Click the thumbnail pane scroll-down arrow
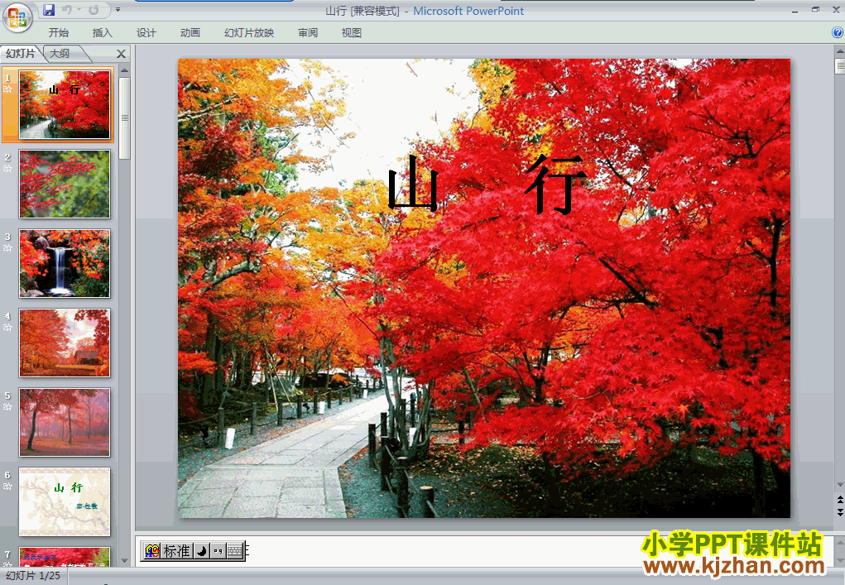Screen dimensions: 845x585 tap(124, 561)
